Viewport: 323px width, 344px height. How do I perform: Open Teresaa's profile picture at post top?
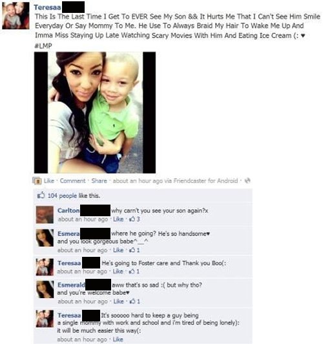[16, 15]
